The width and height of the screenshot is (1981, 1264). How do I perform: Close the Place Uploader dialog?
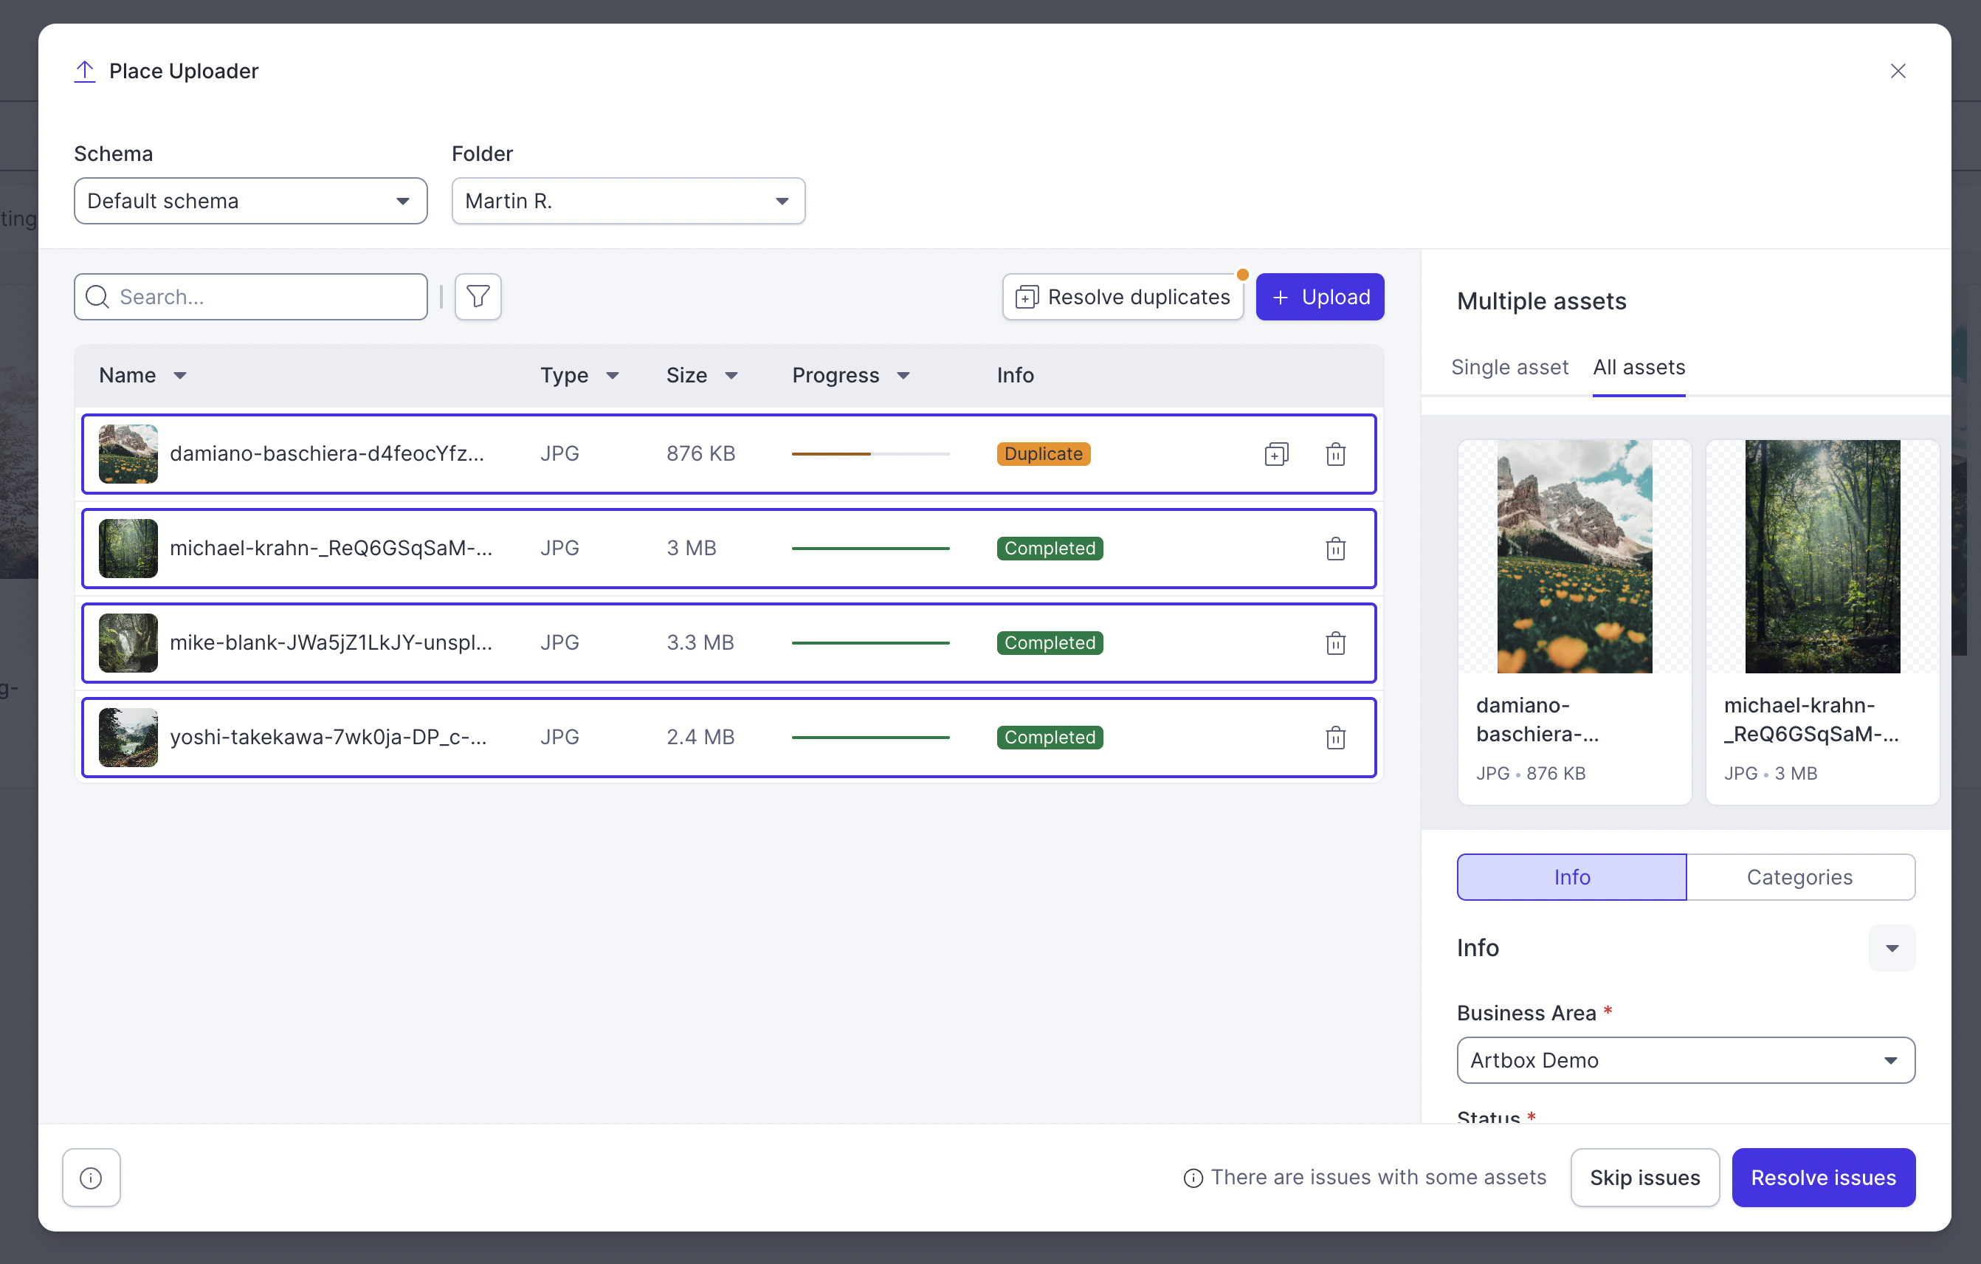1897,72
